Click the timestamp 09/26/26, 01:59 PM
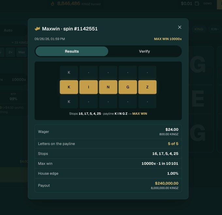 coord(50,39)
